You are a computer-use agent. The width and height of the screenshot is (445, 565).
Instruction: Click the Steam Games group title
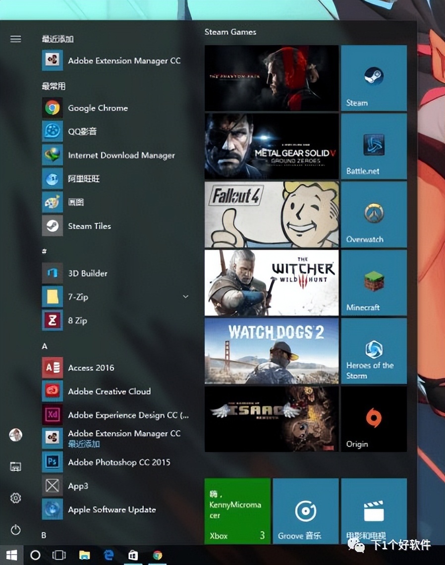230,32
